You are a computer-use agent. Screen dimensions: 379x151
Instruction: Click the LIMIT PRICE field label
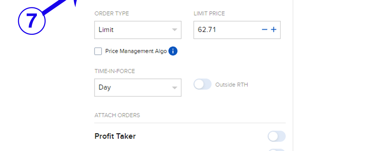209,14
